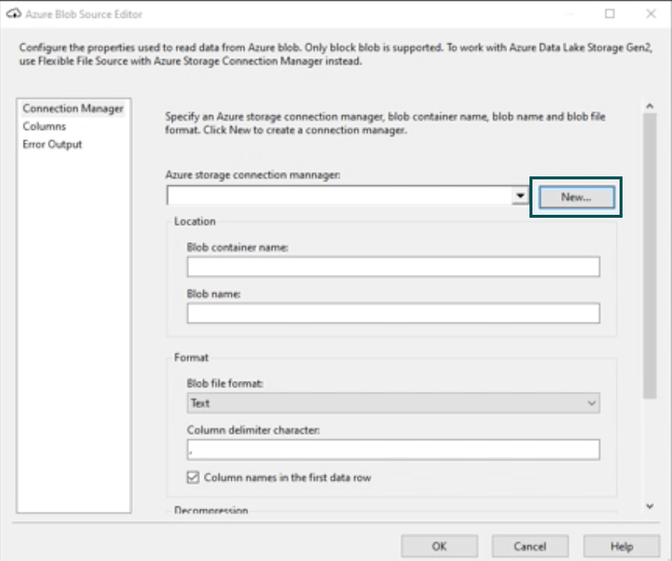Click the New... connection manager button
This screenshot has width=672, height=561.
[x=577, y=197]
